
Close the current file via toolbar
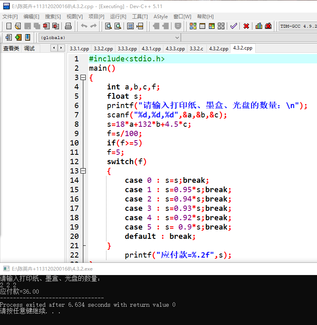(x=46, y=26)
